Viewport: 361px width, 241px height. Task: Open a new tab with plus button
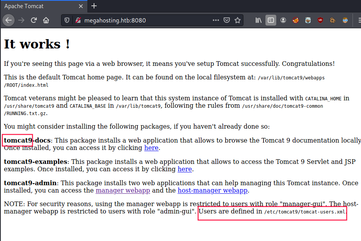pyautogui.click(x=94, y=6)
